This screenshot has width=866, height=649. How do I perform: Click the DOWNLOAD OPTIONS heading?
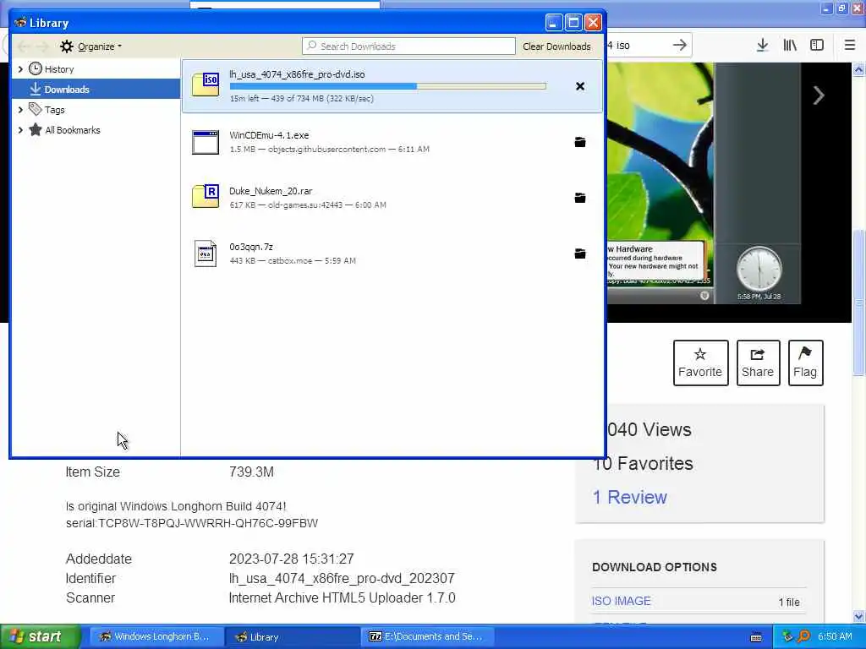tap(655, 567)
